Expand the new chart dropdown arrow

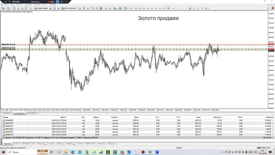(x=4, y=8)
